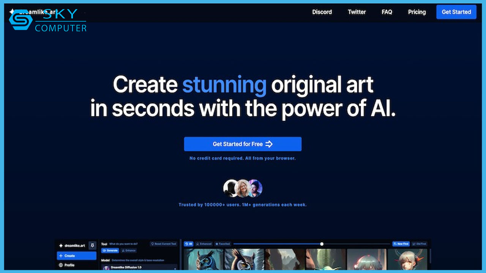
Task: Click the pin icon beside dreamlike.art sidebar logo
Action: point(92,246)
